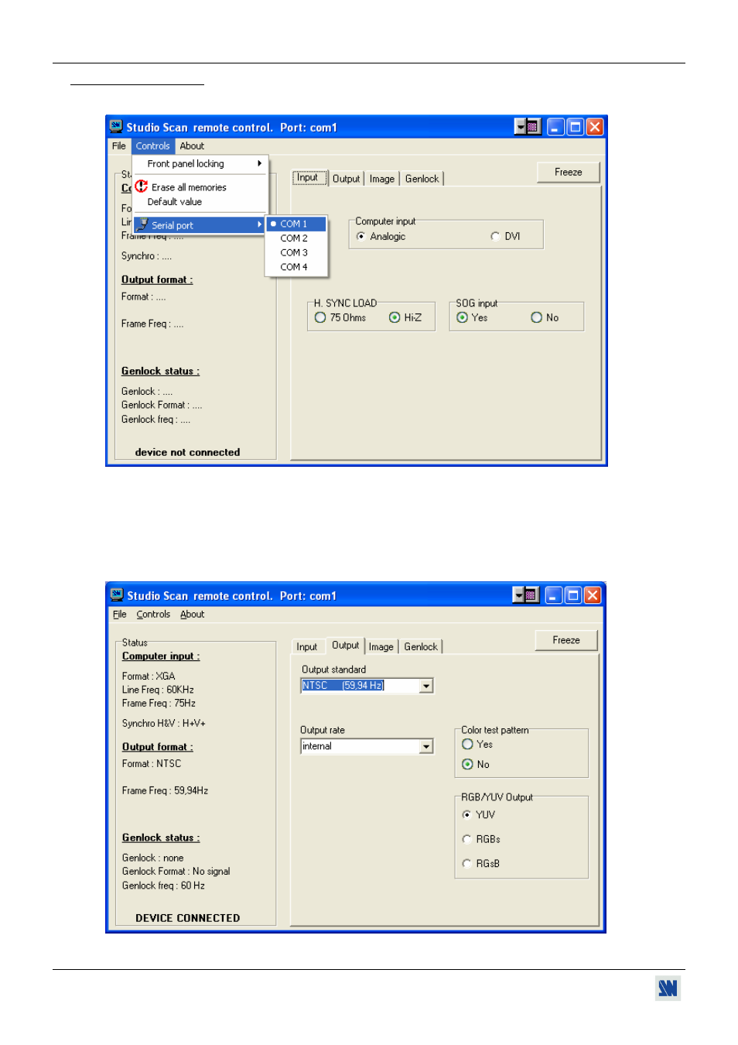Screen dimensions: 738x1045
Task: Click the Studio Scan app icon in upper window title bar
Action: pos(116,126)
